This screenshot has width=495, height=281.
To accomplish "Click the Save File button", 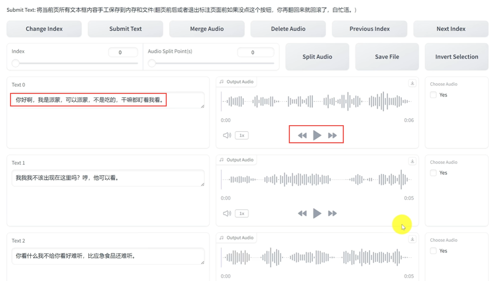I will (387, 57).
